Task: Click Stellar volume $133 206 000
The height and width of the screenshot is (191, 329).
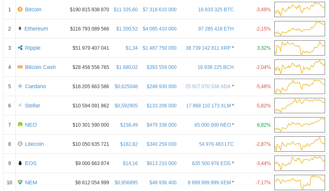Action: (x=162, y=106)
